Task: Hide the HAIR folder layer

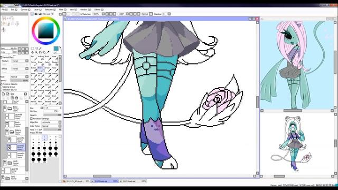Action: coord(5,161)
